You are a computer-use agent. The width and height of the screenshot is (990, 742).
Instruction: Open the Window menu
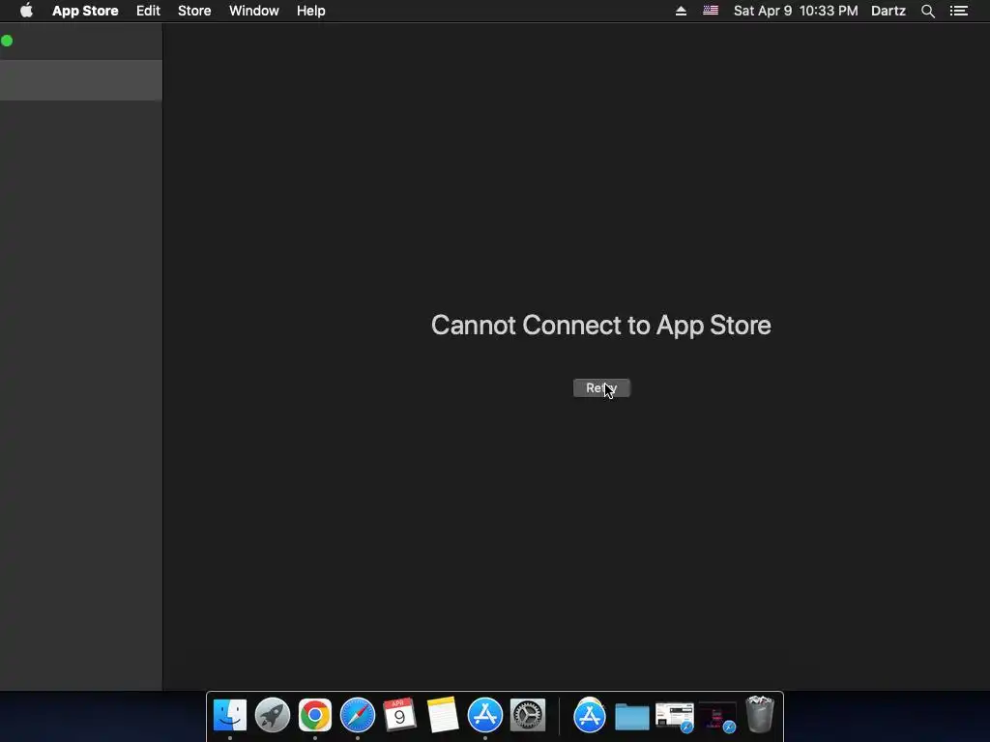(x=254, y=11)
